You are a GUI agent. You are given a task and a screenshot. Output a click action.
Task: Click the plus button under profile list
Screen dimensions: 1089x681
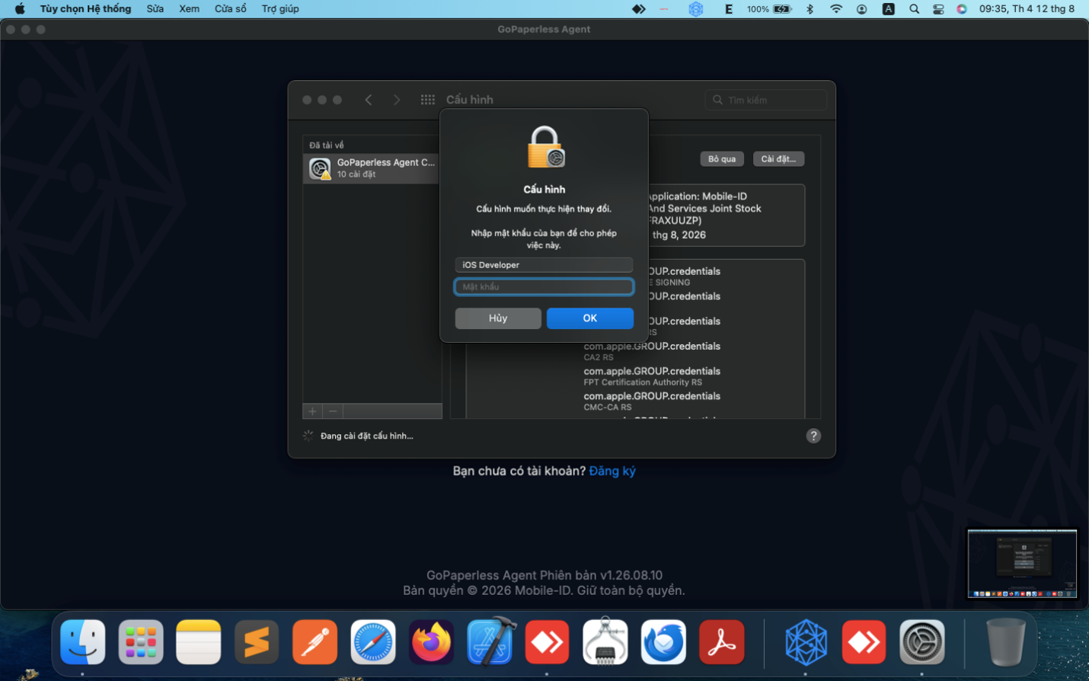point(312,411)
